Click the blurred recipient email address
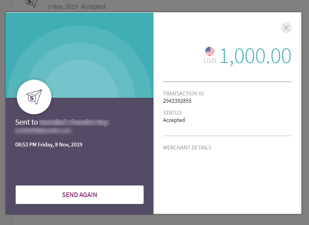The width and height of the screenshot is (309, 225). click(43, 131)
